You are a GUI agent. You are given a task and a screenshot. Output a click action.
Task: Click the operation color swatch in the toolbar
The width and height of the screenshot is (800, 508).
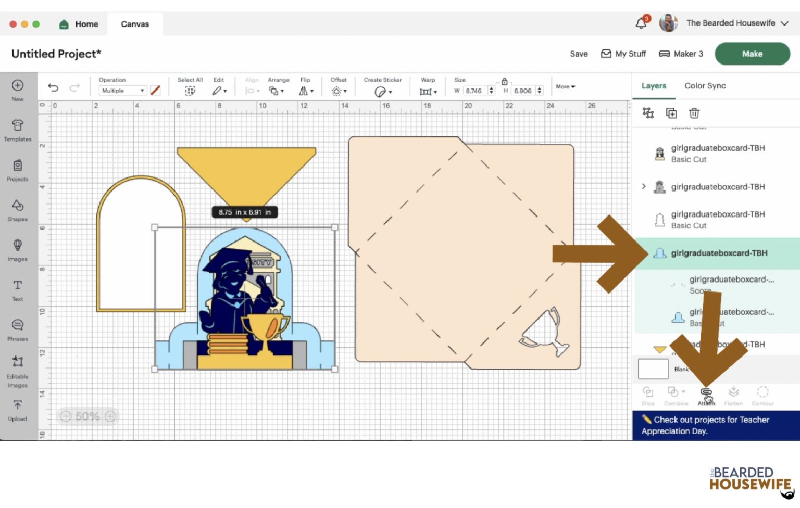155,91
